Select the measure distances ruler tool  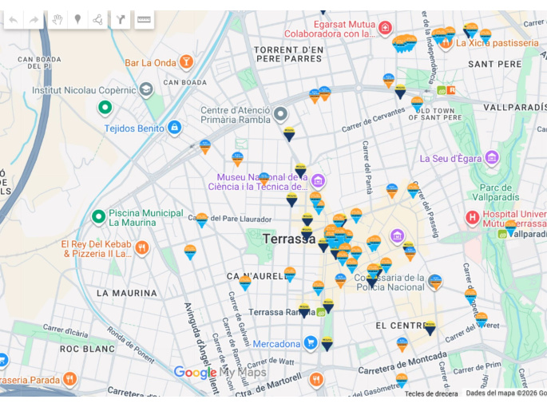coord(144,20)
